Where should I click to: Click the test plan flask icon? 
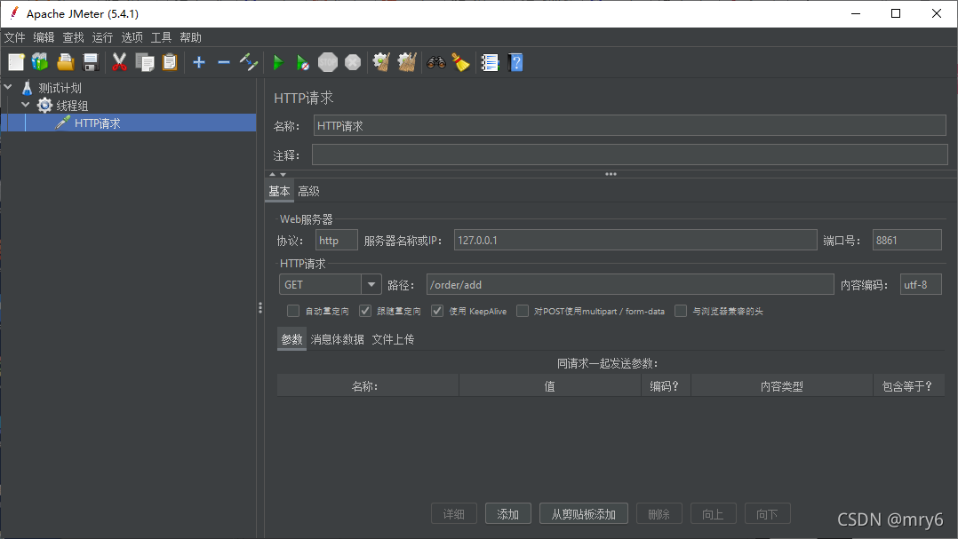[27, 88]
